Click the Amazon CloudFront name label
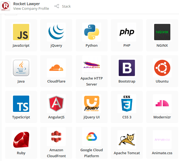Viewport: 179px width, 161px height. 56,153
